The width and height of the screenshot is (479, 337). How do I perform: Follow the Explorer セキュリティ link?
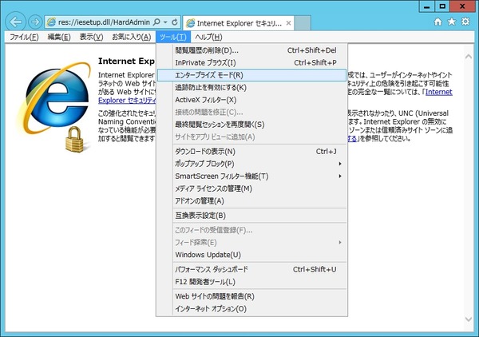point(127,101)
